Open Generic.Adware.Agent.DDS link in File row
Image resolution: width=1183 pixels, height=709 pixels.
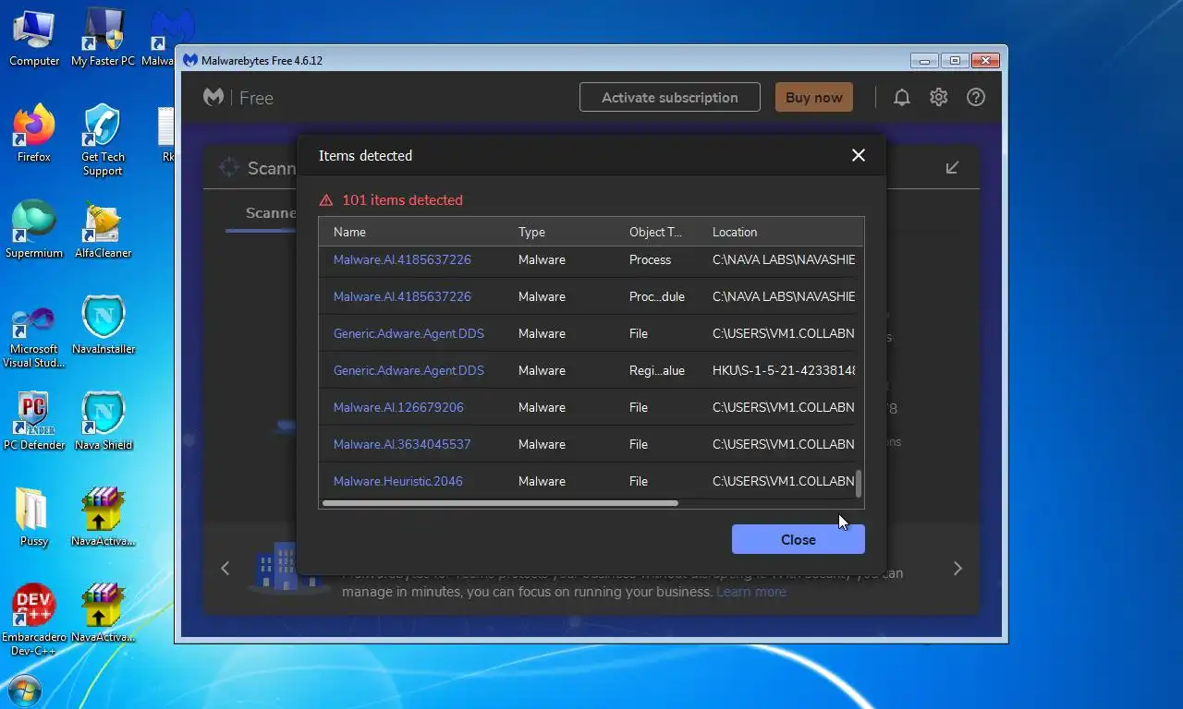pyautogui.click(x=409, y=333)
